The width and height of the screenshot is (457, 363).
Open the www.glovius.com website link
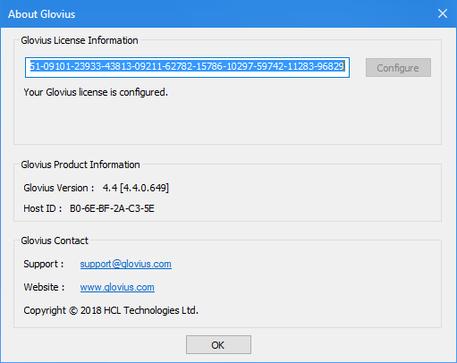[x=117, y=287]
